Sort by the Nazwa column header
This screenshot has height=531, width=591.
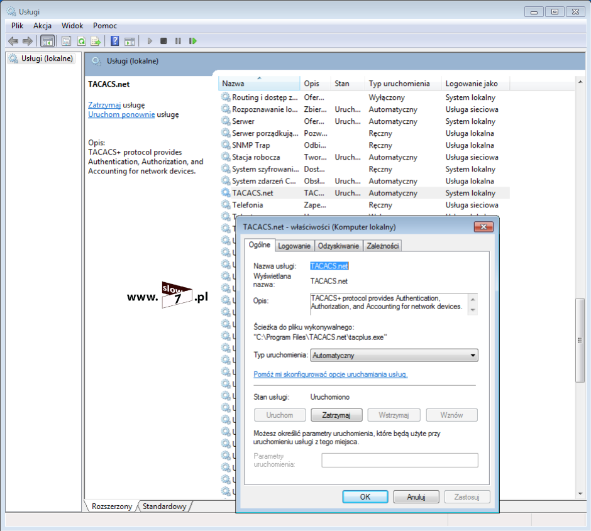coord(259,83)
